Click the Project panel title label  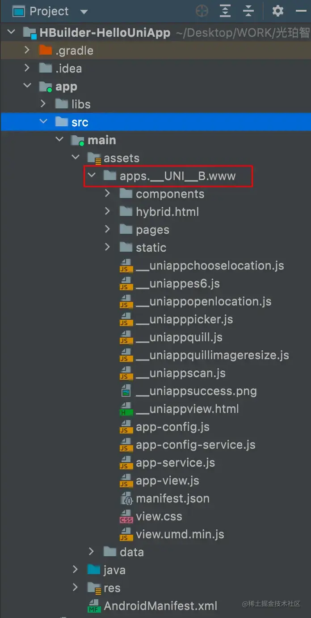(x=49, y=12)
